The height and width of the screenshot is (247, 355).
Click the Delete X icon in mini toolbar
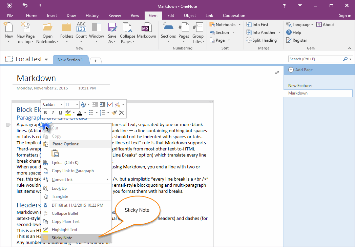pyautogui.click(x=121, y=113)
